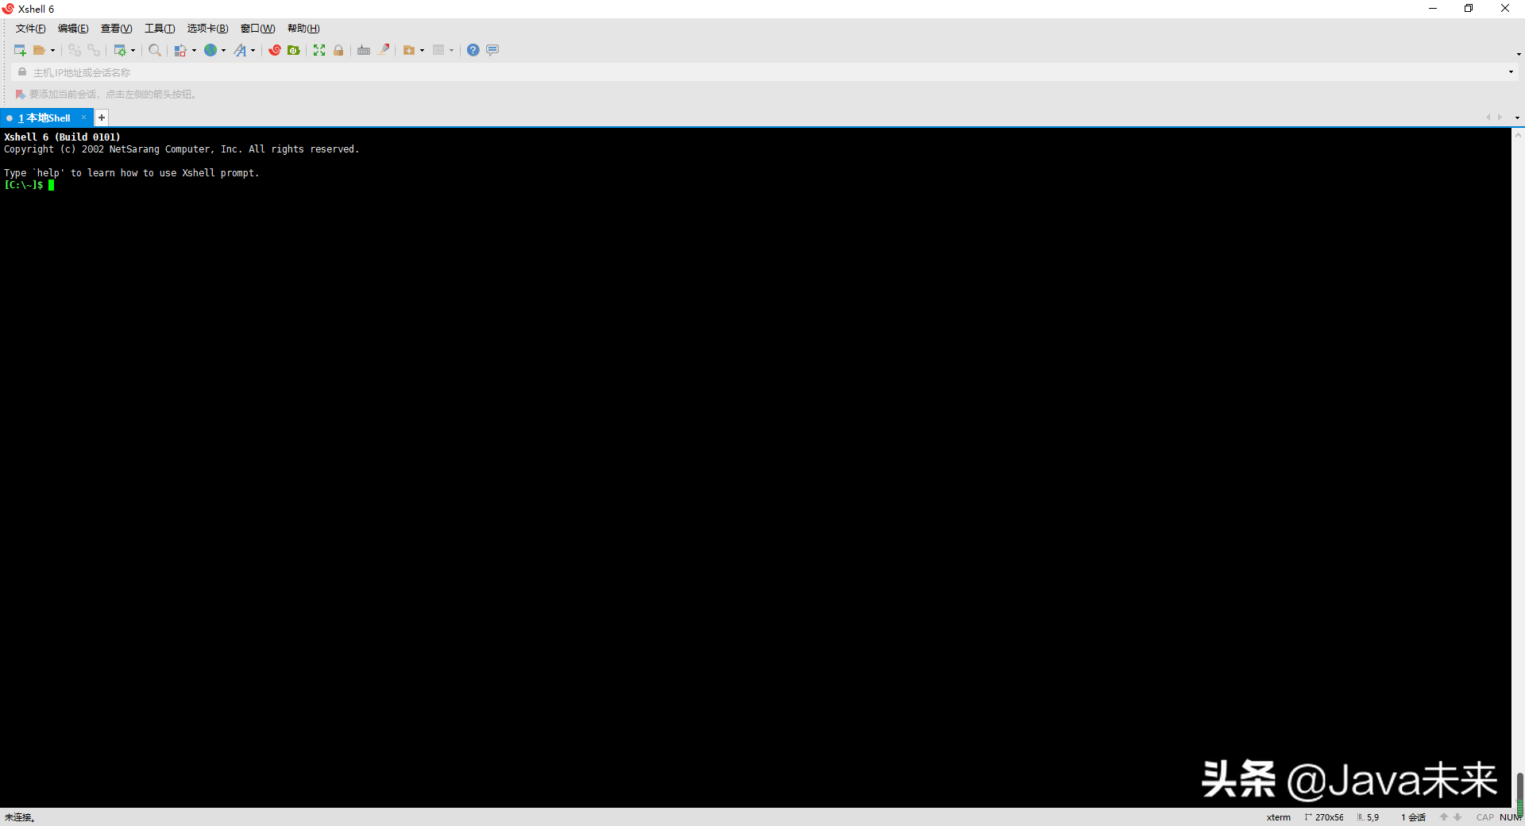This screenshot has height=826, width=1525.
Task: Click the 270x56 terminal size indicator
Action: pos(1324,817)
